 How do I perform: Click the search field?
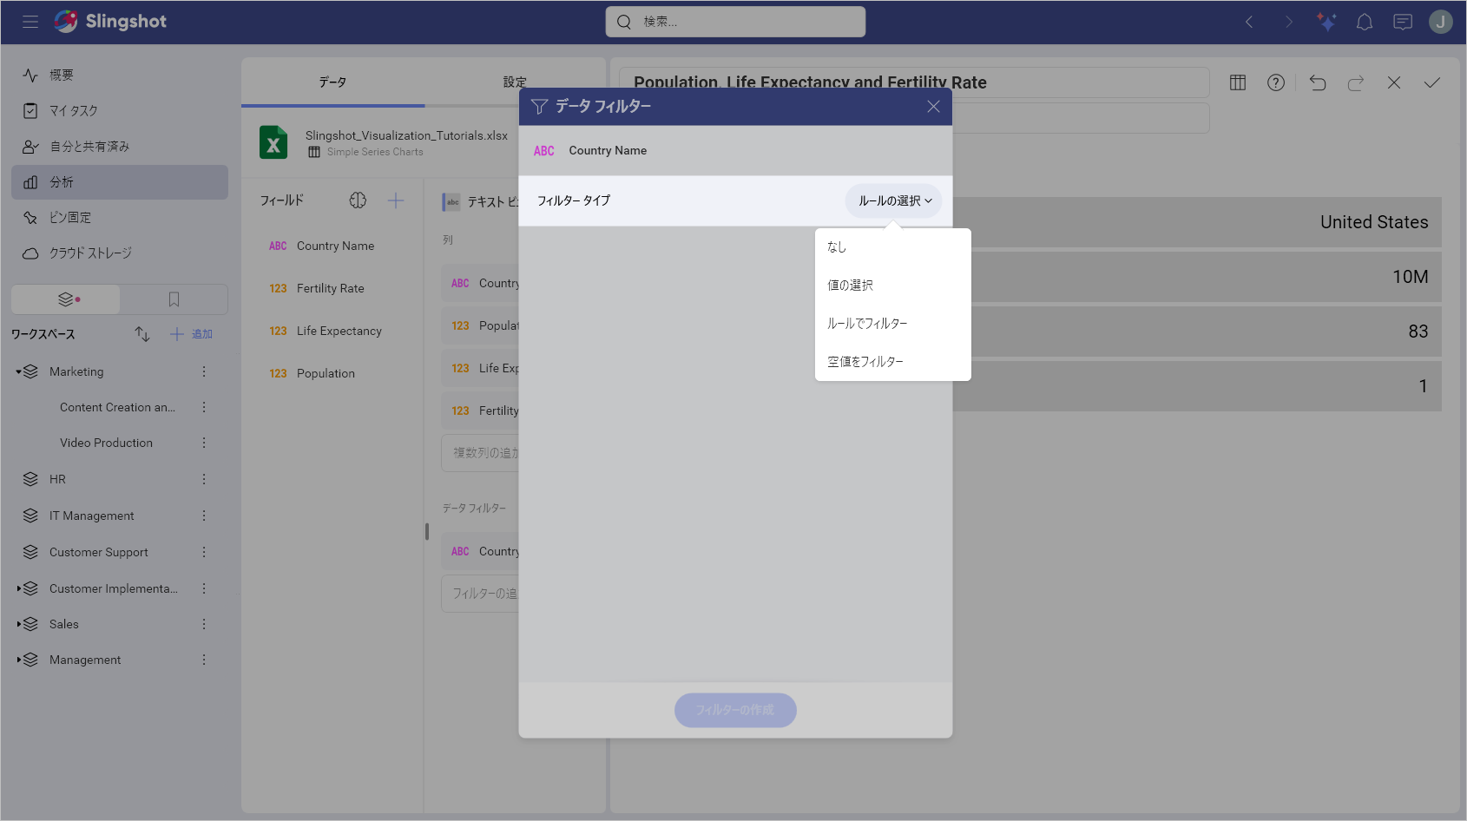(735, 22)
